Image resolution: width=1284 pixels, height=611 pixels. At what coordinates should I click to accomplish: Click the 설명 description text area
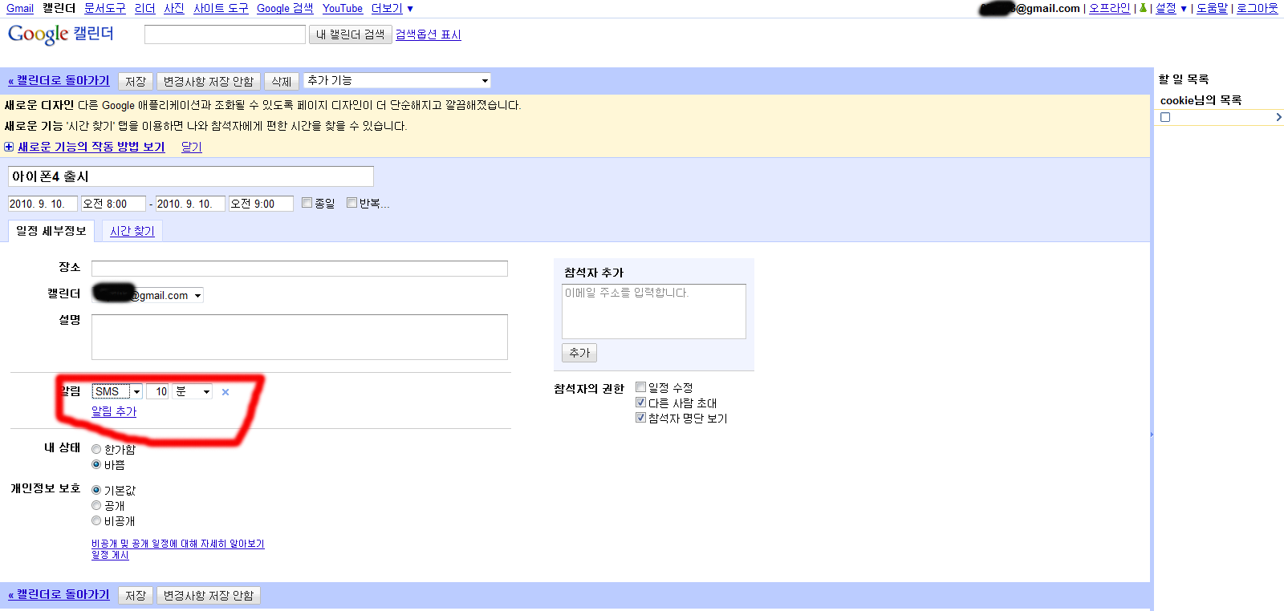[299, 337]
